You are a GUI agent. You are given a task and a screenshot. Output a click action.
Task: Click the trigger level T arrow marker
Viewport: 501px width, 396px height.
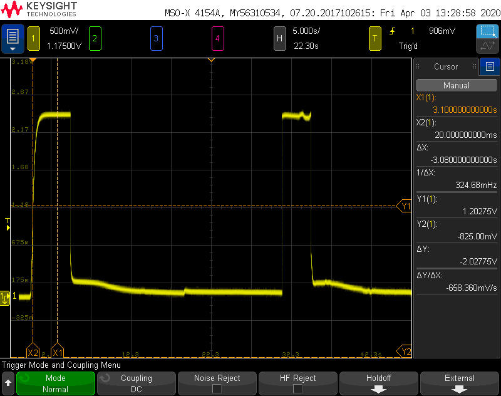click(x=8, y=224)
